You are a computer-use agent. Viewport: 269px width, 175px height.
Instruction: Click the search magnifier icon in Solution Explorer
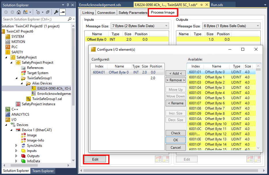[x=69, y=19]
